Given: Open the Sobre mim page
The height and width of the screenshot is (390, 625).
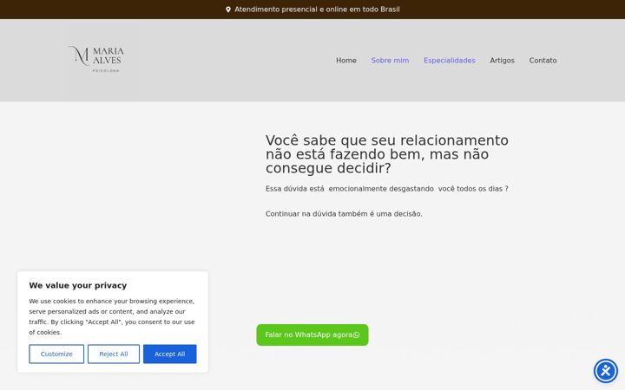Looking at the screenshot, I should coord(390,61).
